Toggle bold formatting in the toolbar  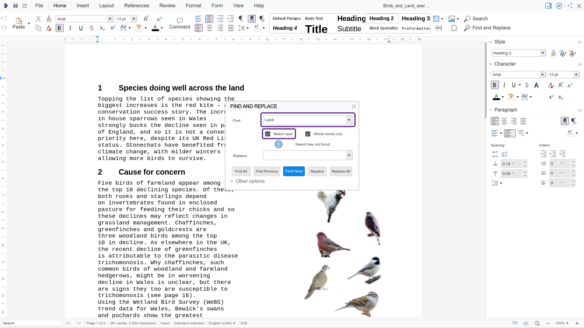(59, 28)
